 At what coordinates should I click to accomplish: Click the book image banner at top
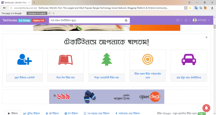[107, 28]
